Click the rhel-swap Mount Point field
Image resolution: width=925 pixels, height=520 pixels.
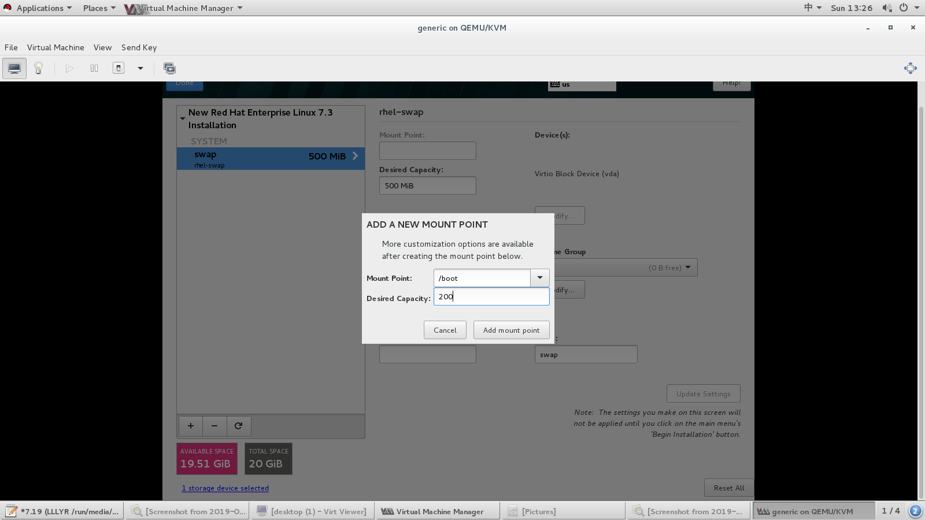pos(428,151)
